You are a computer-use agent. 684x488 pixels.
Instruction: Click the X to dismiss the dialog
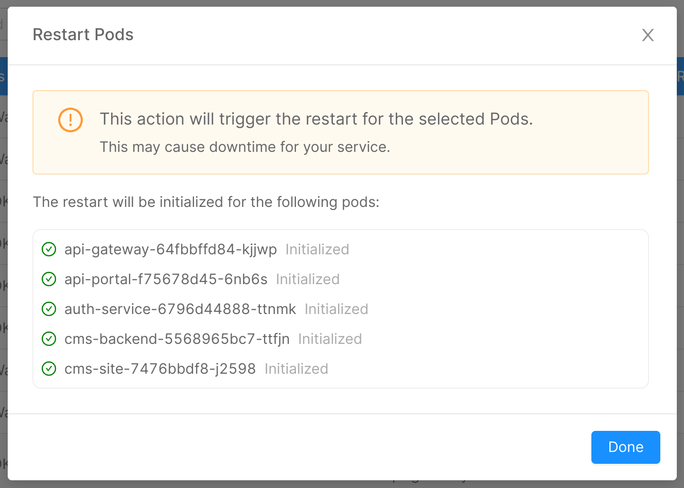pyautogui.click(x=647, y=35)
